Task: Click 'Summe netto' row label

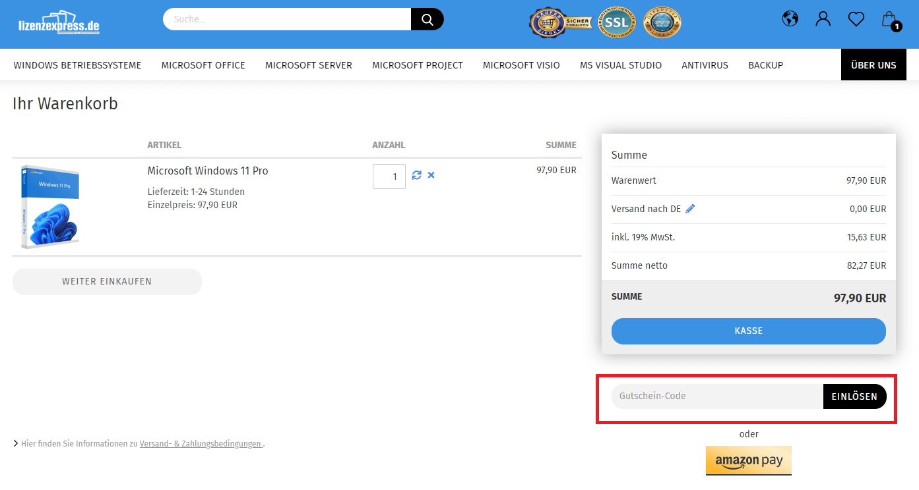Action: click(639, 265)
